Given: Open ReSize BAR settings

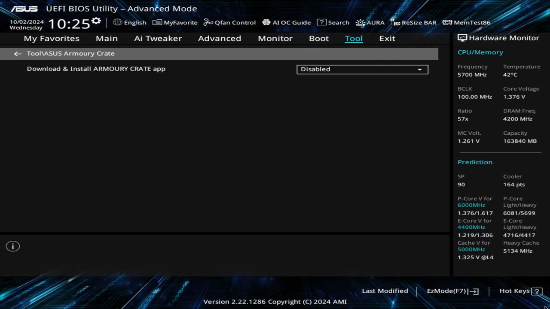Looking at the screenshot, I should coord(413,22).
